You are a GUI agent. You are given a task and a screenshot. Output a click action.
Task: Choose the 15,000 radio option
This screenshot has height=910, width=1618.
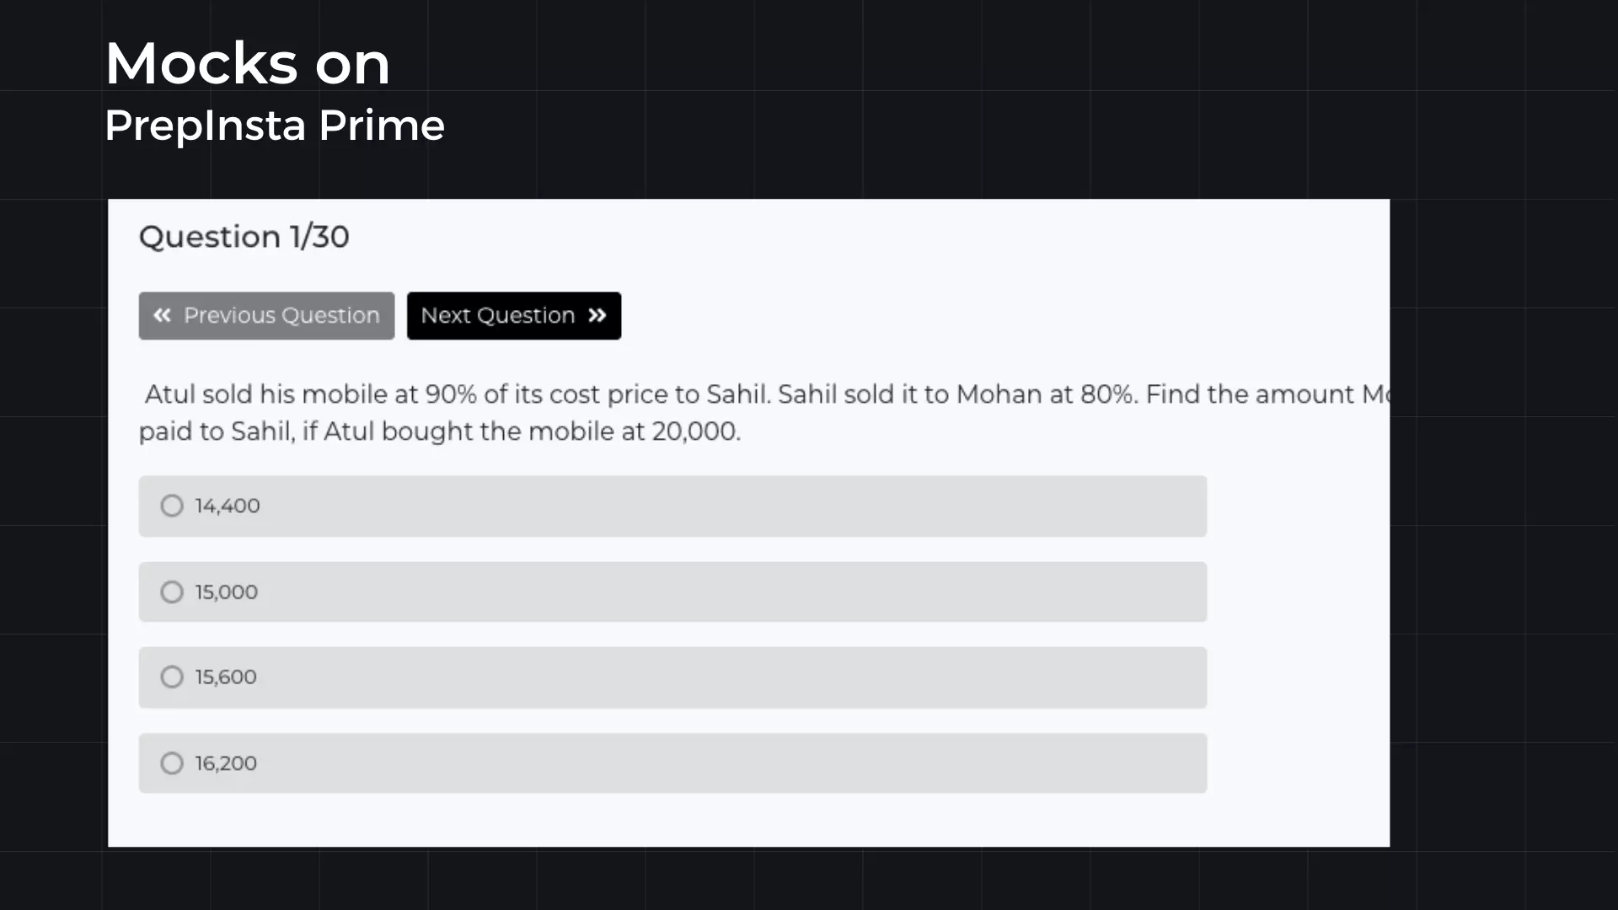click(172, 592)
